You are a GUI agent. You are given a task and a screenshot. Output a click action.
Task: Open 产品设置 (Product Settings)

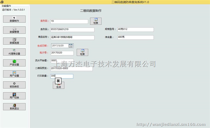tap(14, 63)
